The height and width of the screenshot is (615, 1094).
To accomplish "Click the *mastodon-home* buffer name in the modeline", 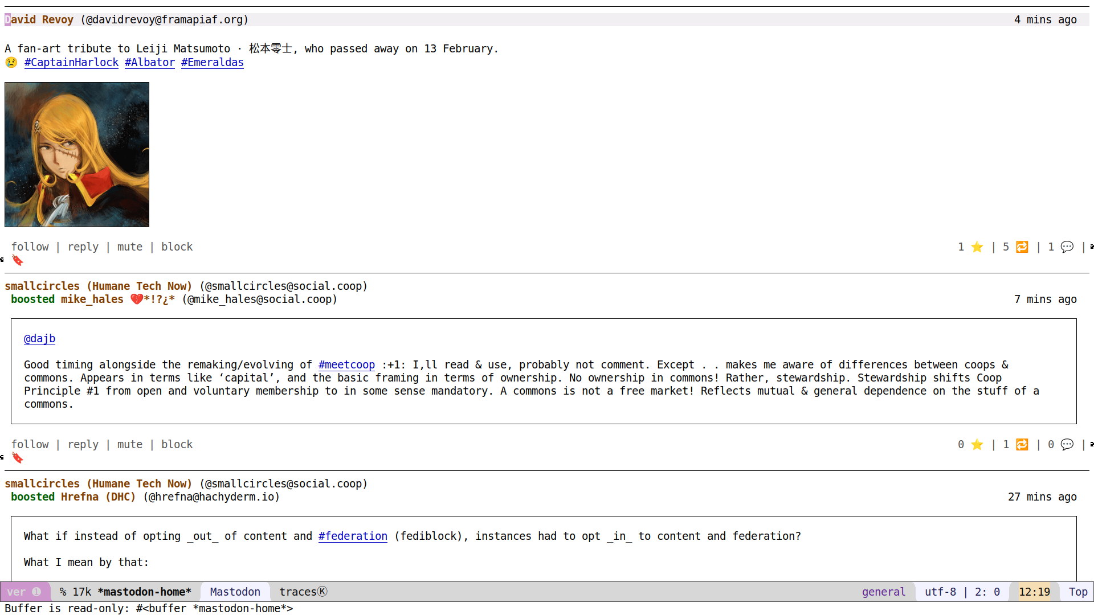I will 144,592.
